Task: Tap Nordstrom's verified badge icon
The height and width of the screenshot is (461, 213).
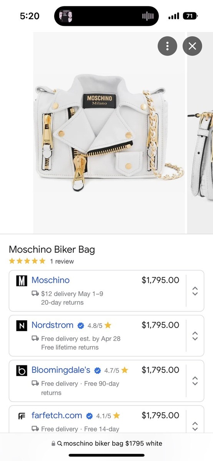Action: [81, 326]
